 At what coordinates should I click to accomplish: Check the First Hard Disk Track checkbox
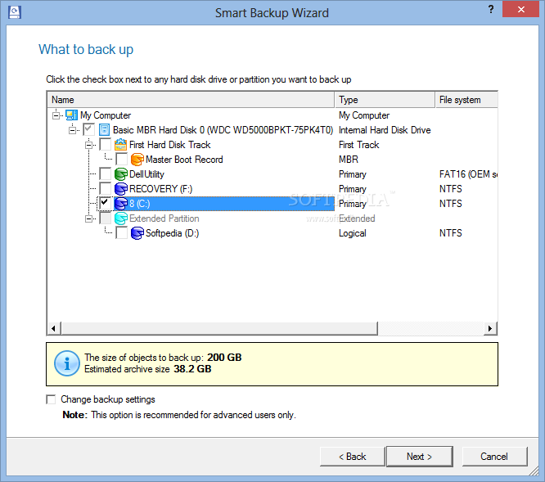[105, 145]
